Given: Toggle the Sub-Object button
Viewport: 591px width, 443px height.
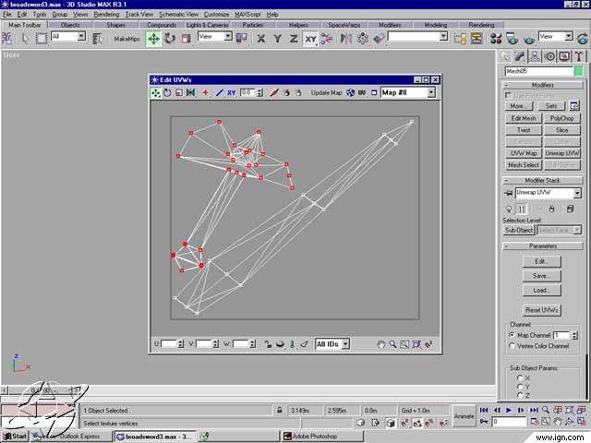Looking at the screenshot, I should pyautogui.click(x=519, y=230).
